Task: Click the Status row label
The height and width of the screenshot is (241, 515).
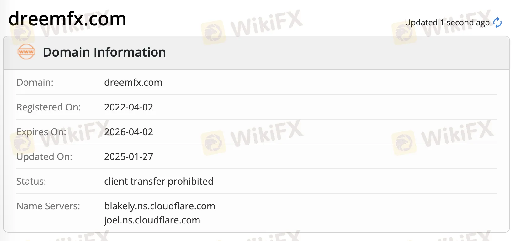Action: point(31,181)
